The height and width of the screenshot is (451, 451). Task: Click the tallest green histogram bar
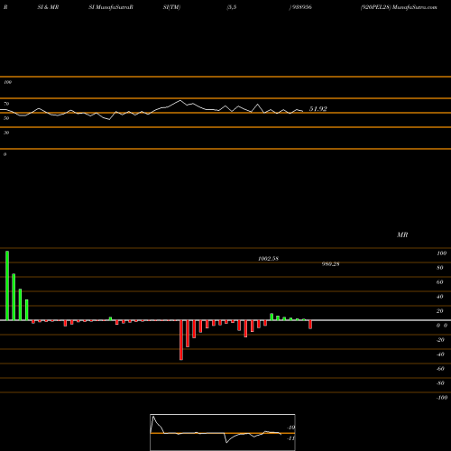click(x=7, y=286)
